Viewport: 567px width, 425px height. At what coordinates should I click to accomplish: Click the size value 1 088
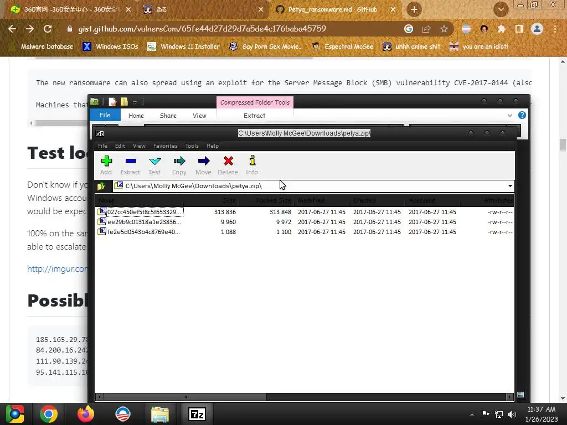pyautogui.click(x=228, y=232)
